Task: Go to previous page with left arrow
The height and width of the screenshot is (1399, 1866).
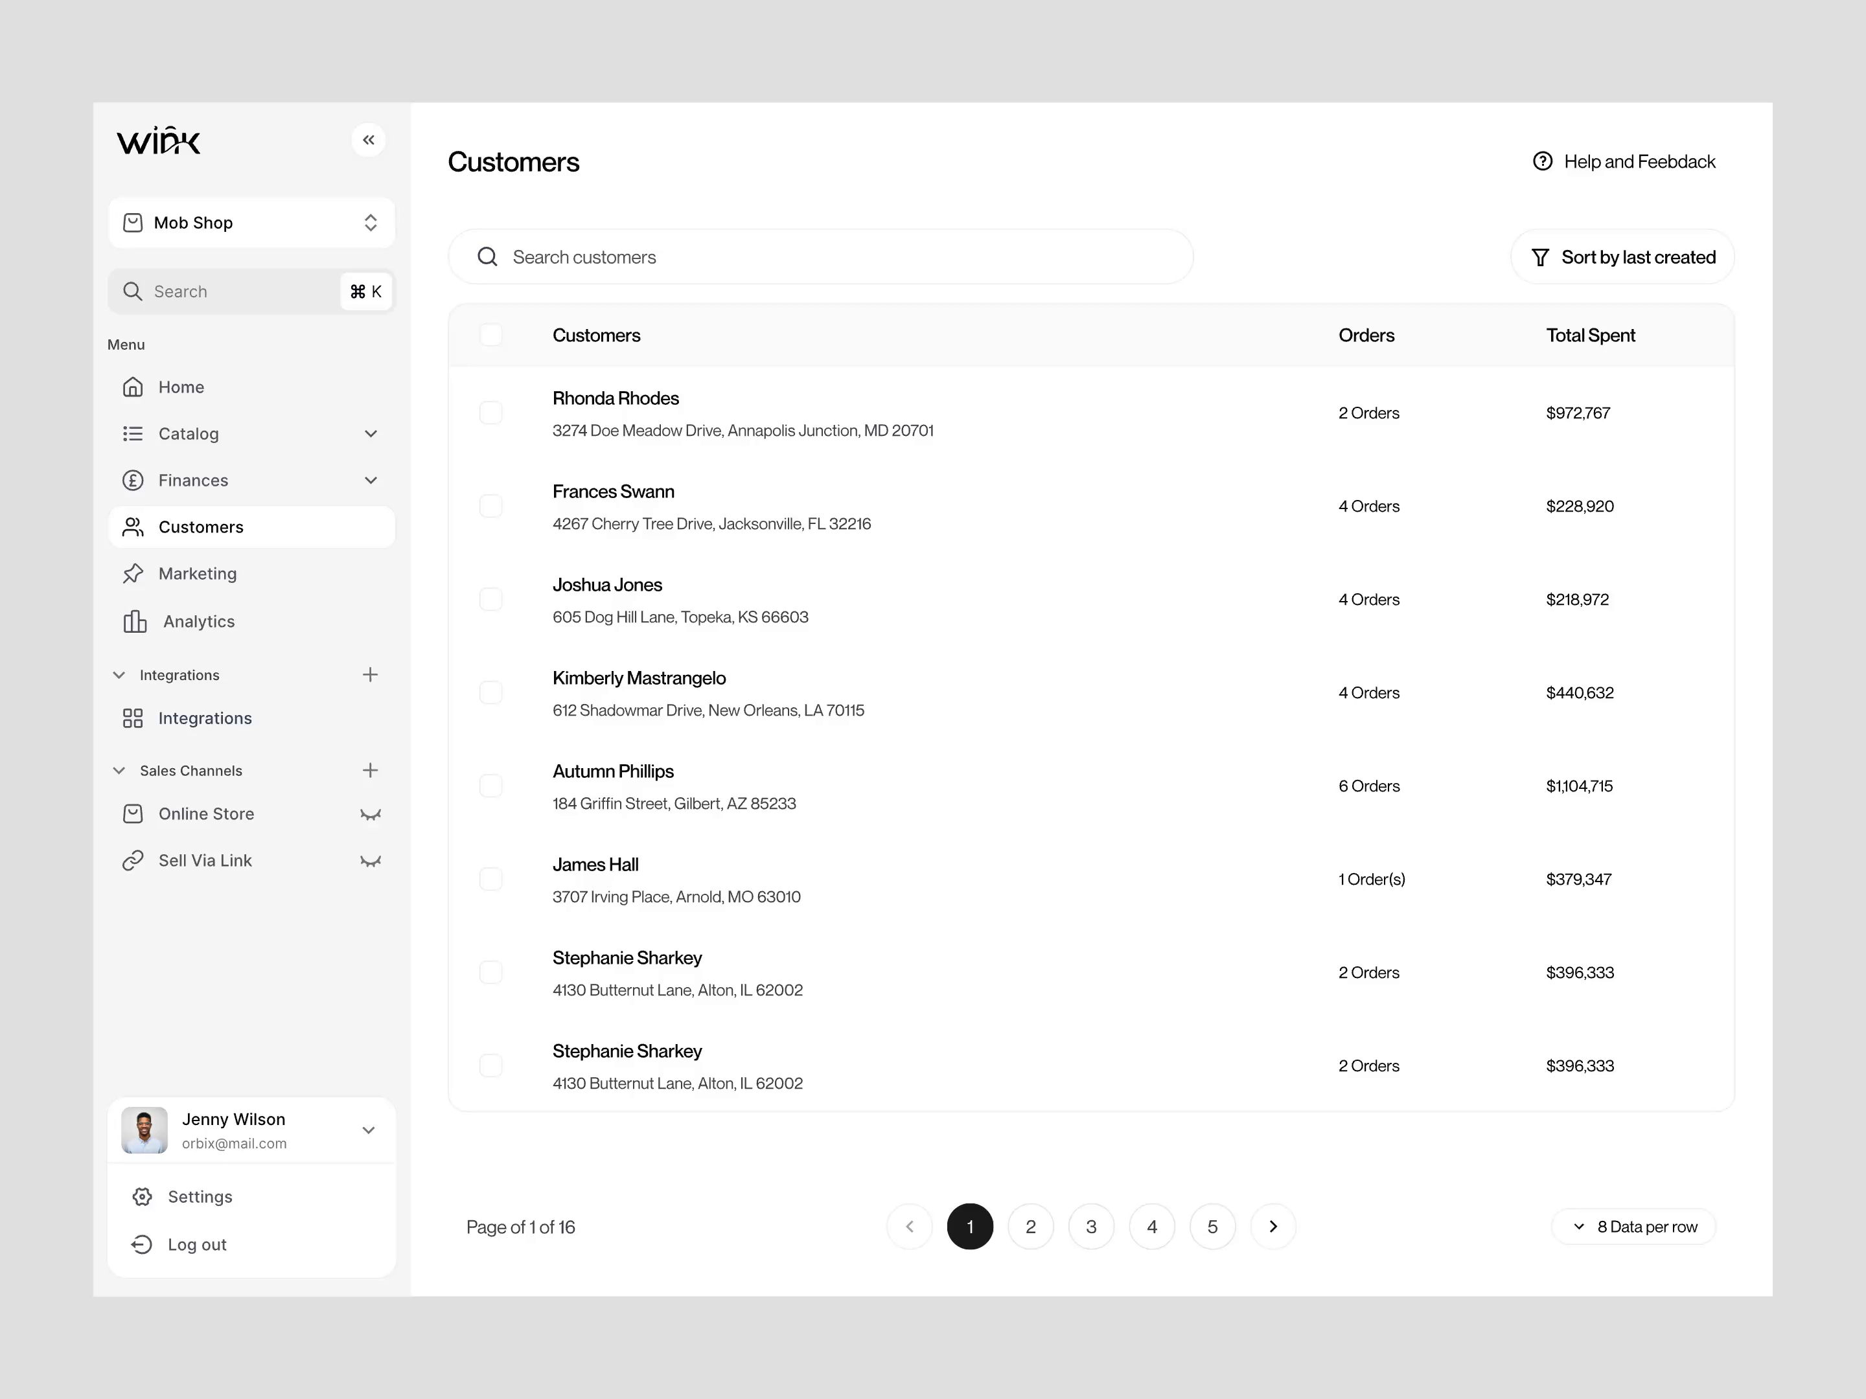Action: click(x=910, y=1226)
